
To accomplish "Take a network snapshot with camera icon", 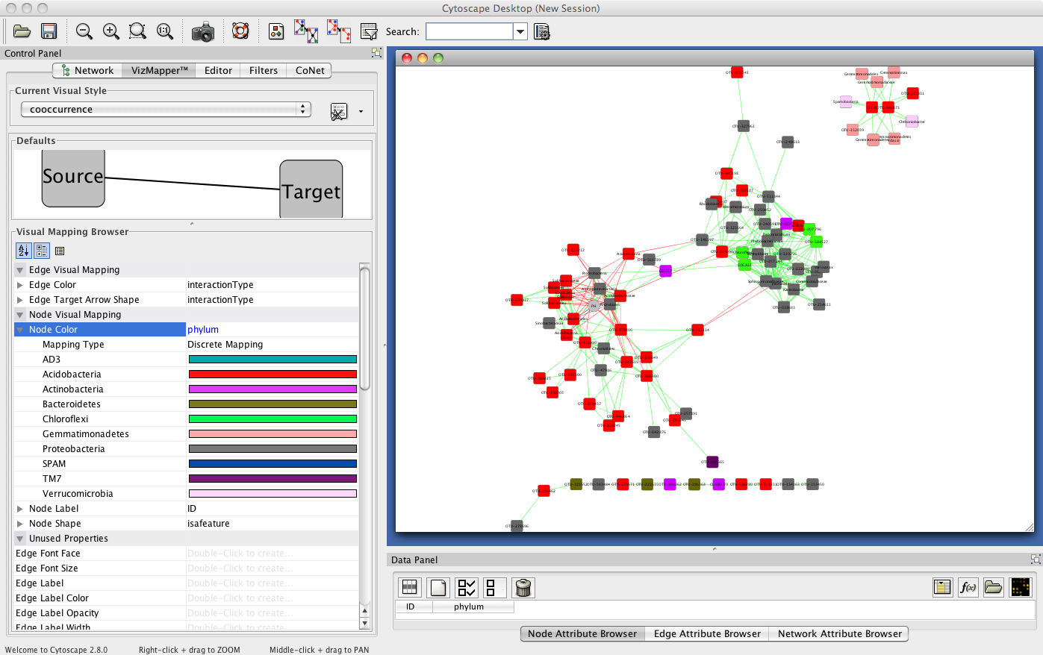I will coord(202,32).
